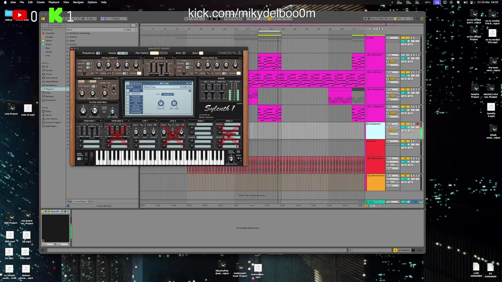Screen dimensions: 502x282
Task: Toggle Sync switch in Sylenth1 header
Action: (201, 53)
